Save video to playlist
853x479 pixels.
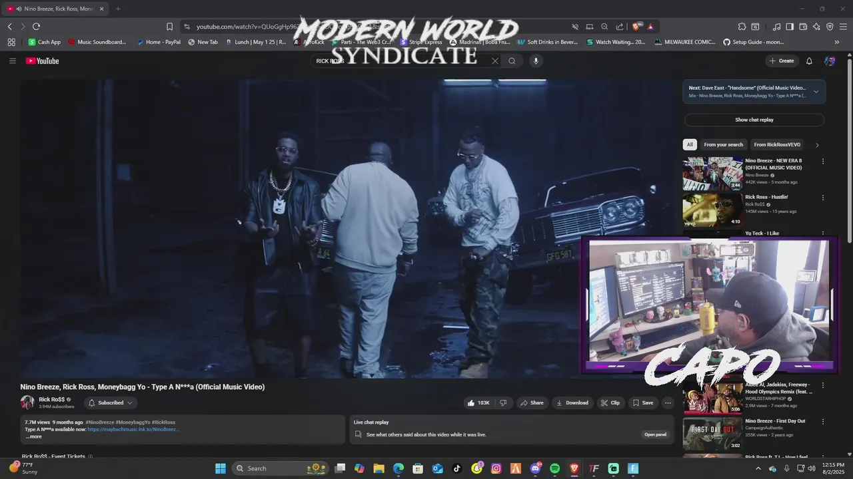(x=643, y=402)
